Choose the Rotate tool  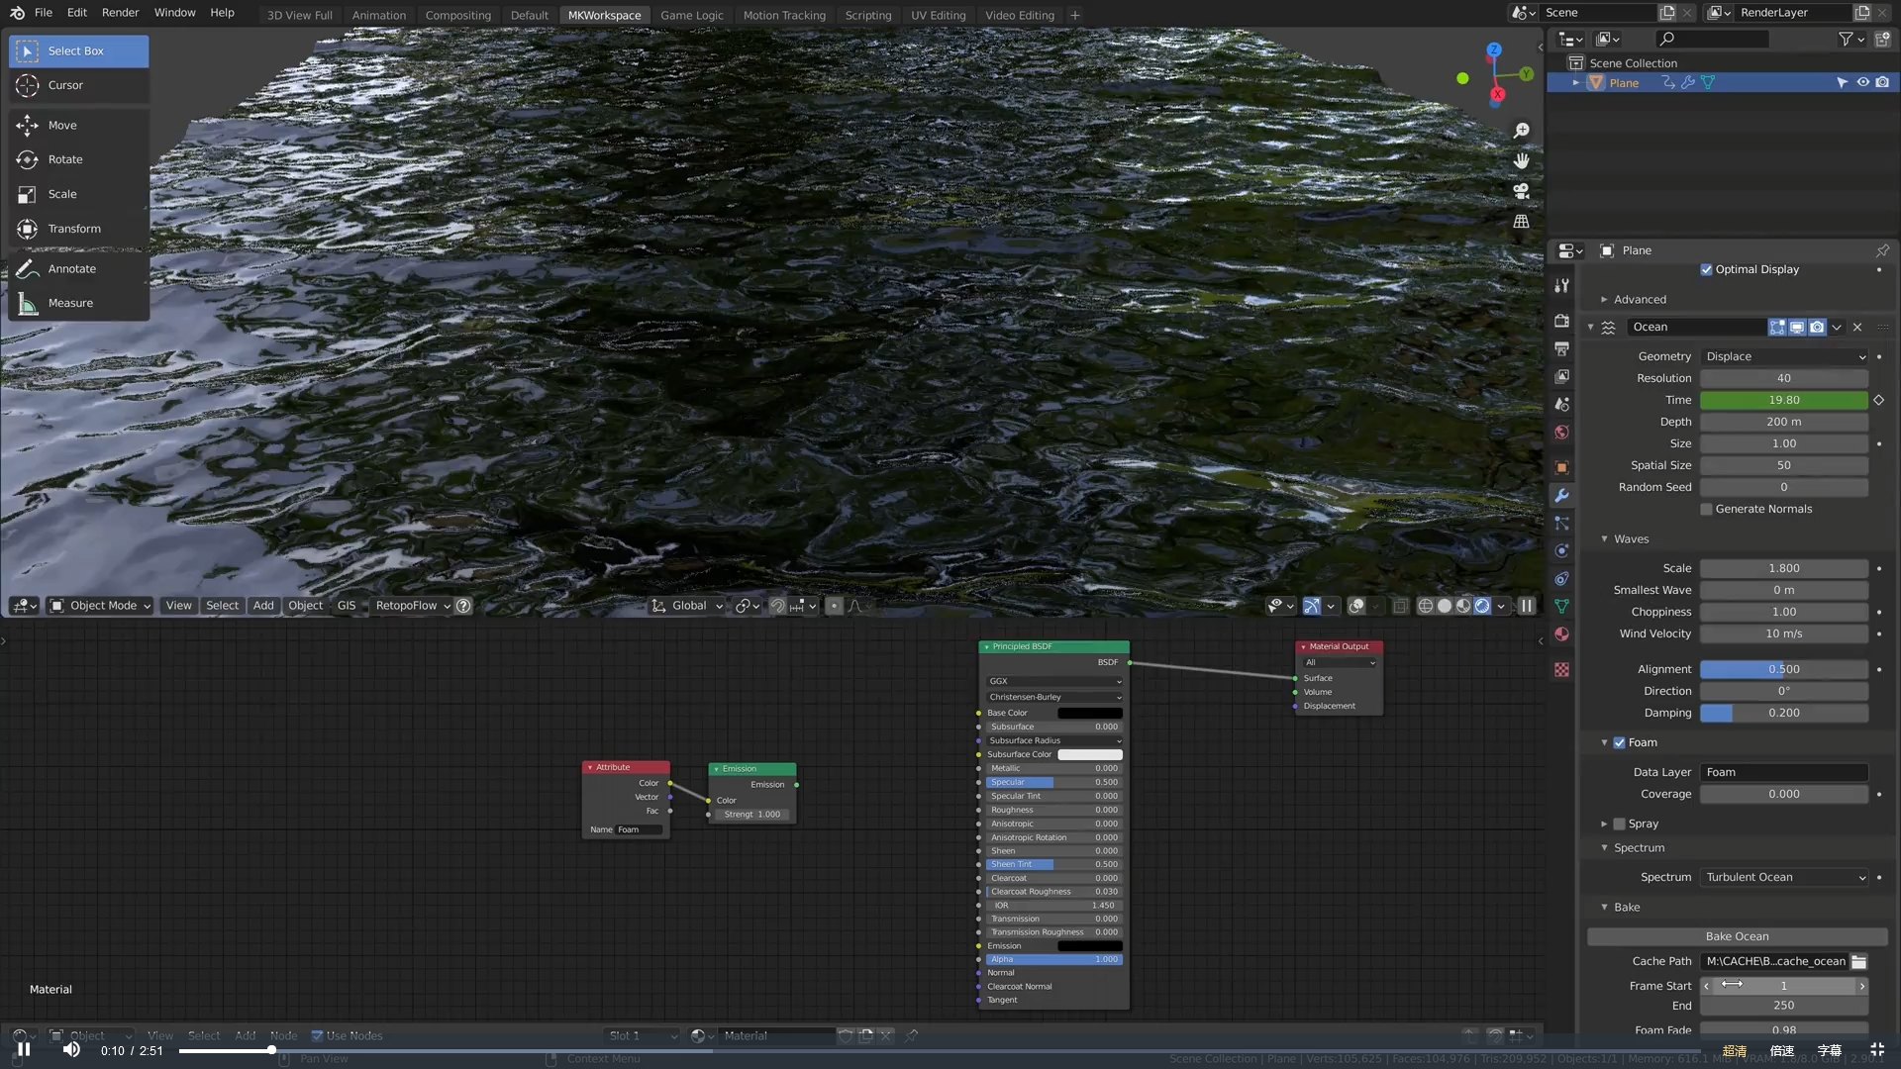[x=79, y=159]
